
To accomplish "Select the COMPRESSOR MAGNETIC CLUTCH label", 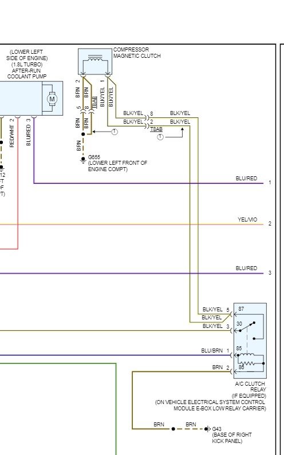I will coord(137,53).
